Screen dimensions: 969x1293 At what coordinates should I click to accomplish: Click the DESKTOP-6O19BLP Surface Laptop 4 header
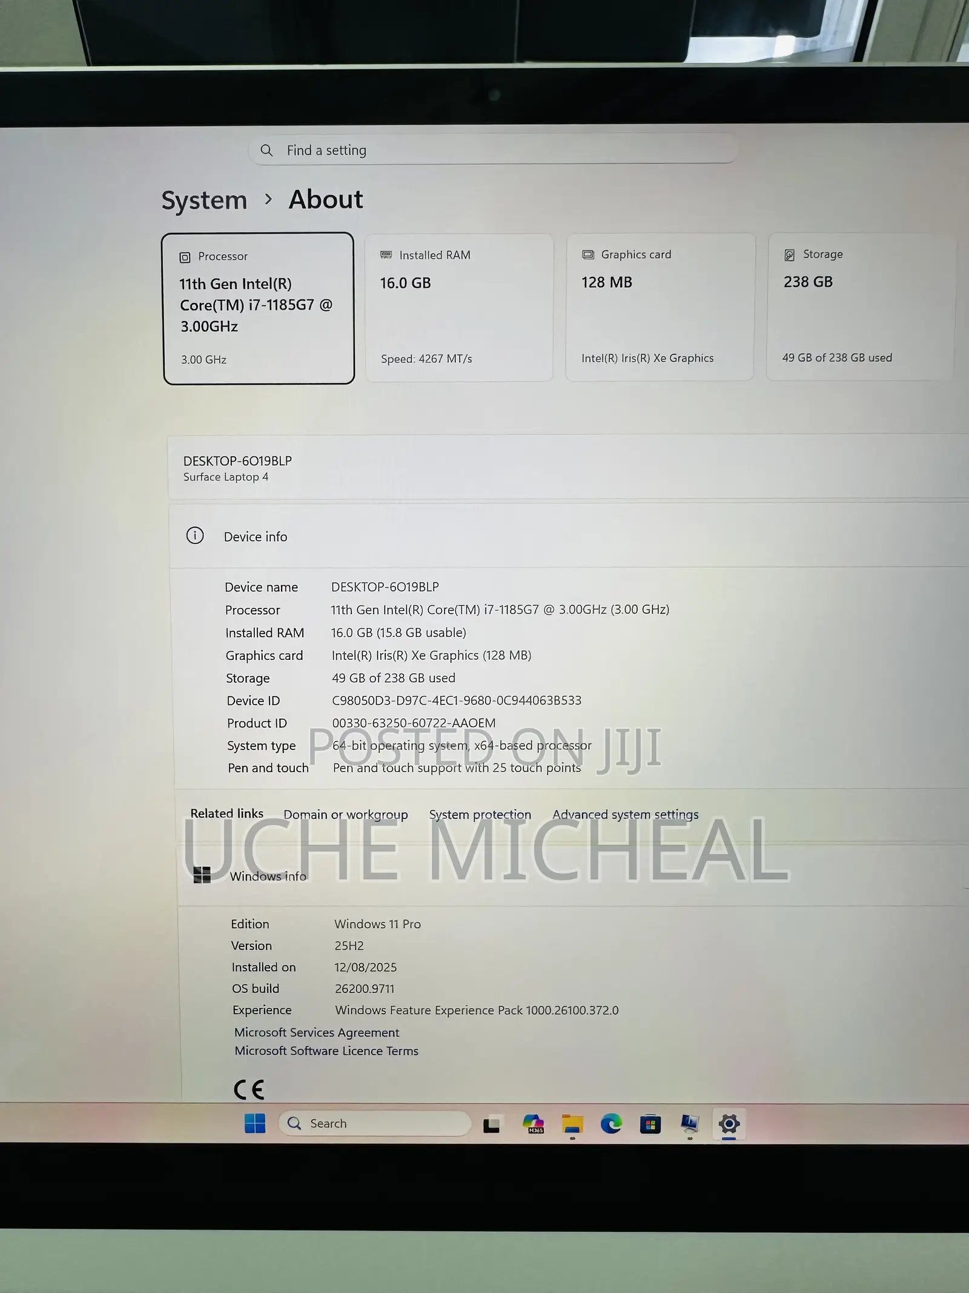(569, 467)
